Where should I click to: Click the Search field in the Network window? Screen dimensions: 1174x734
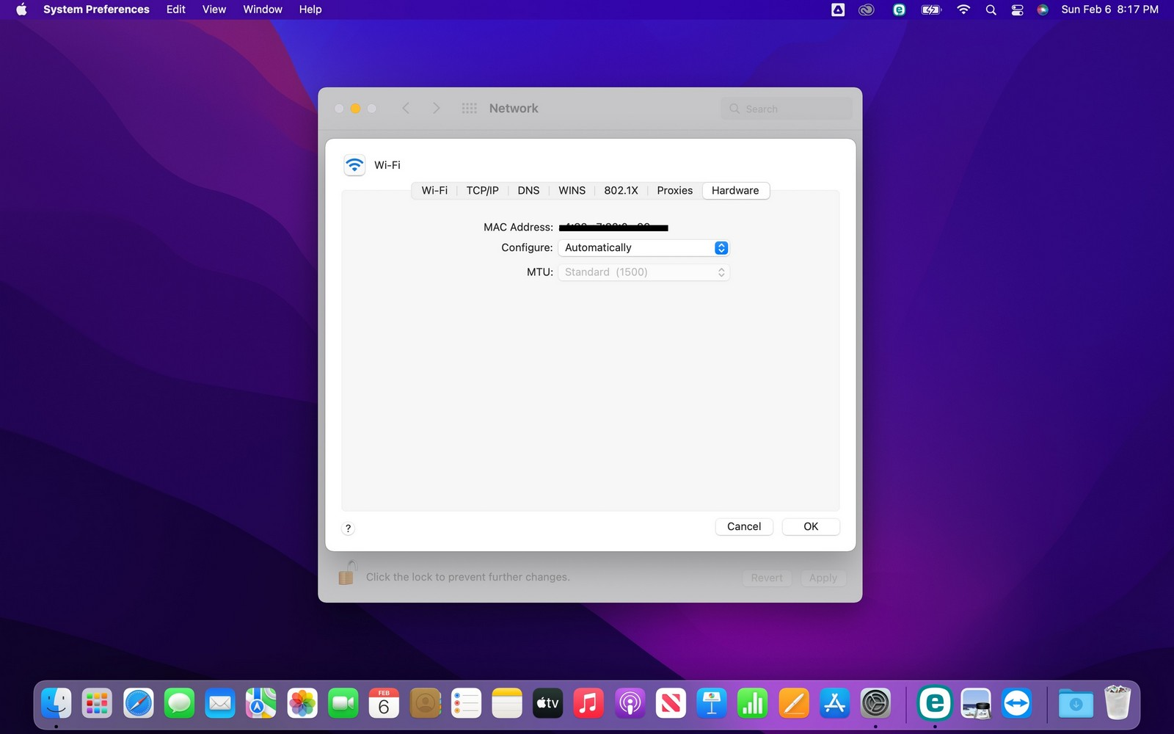pyautogui.click(x=787, y=109)
